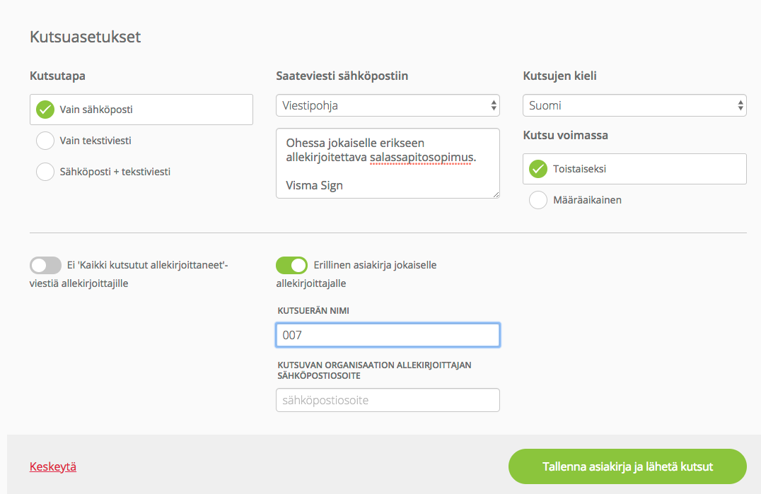The width and height of the screenshot is (761, 494).
Task: Toggle 'Ei Kaikki kutsutut allekirjoittaneet' switch
Action: (x=45, y=265)
